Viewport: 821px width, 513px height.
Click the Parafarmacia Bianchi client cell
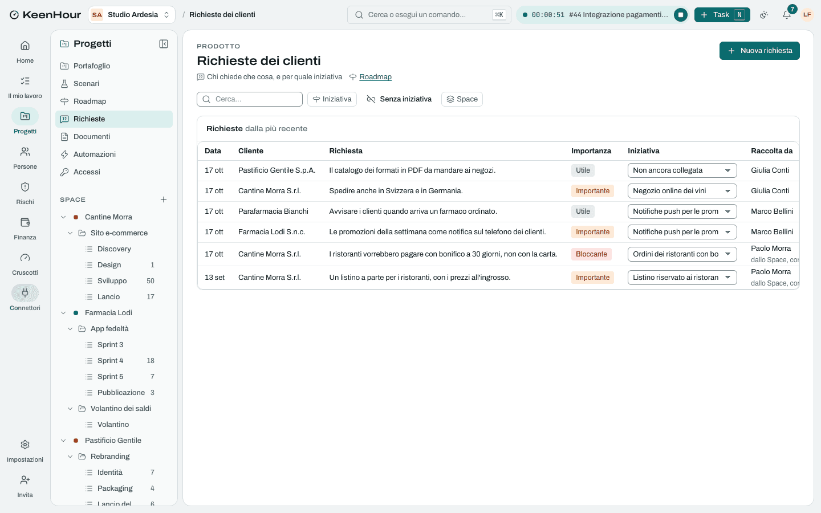[x=273, y=211]
